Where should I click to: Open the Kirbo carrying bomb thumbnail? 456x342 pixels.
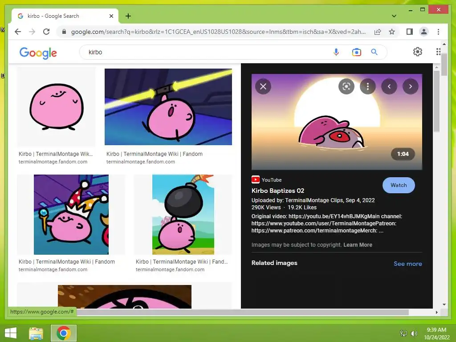point(183,215)
